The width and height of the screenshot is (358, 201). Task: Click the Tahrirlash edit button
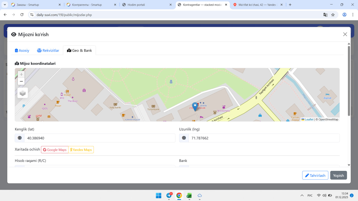click(x=315, y=175)
